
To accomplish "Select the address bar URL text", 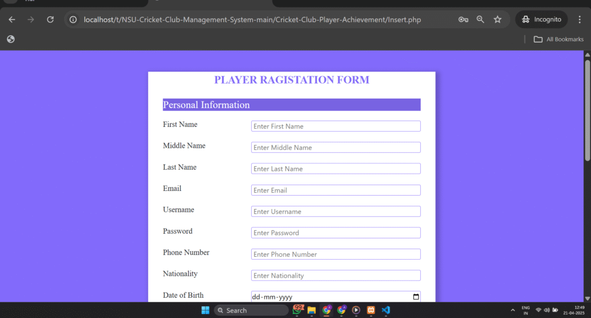I will 252,20.
